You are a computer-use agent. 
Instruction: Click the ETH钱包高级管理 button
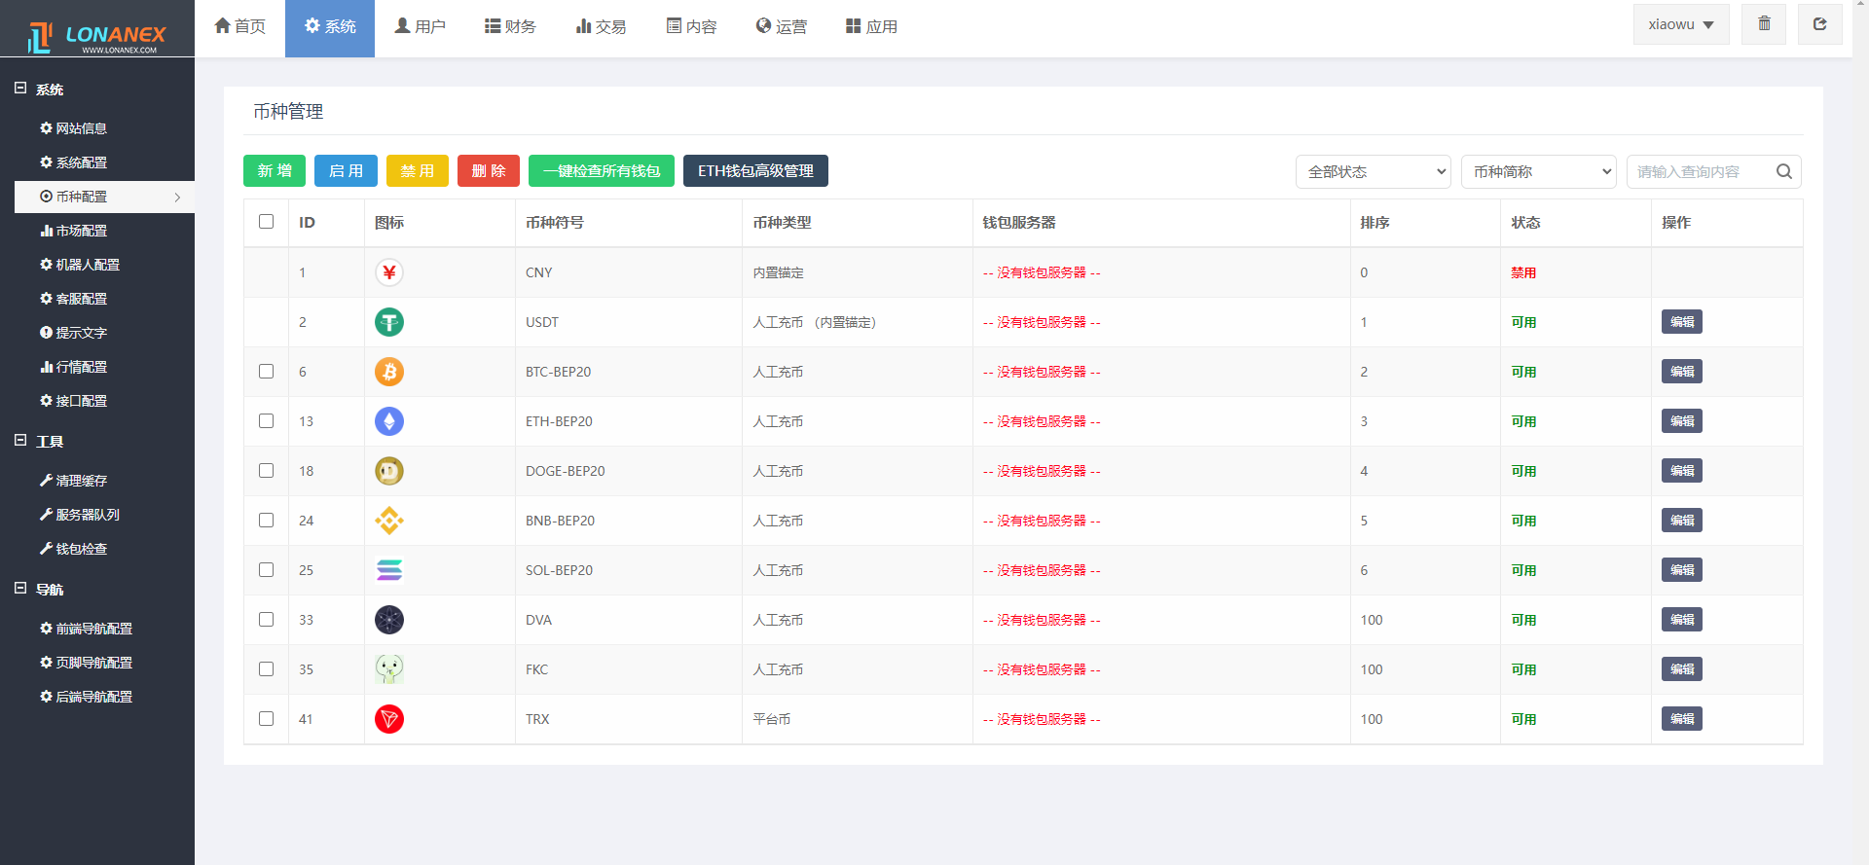[x=755, y=170]
